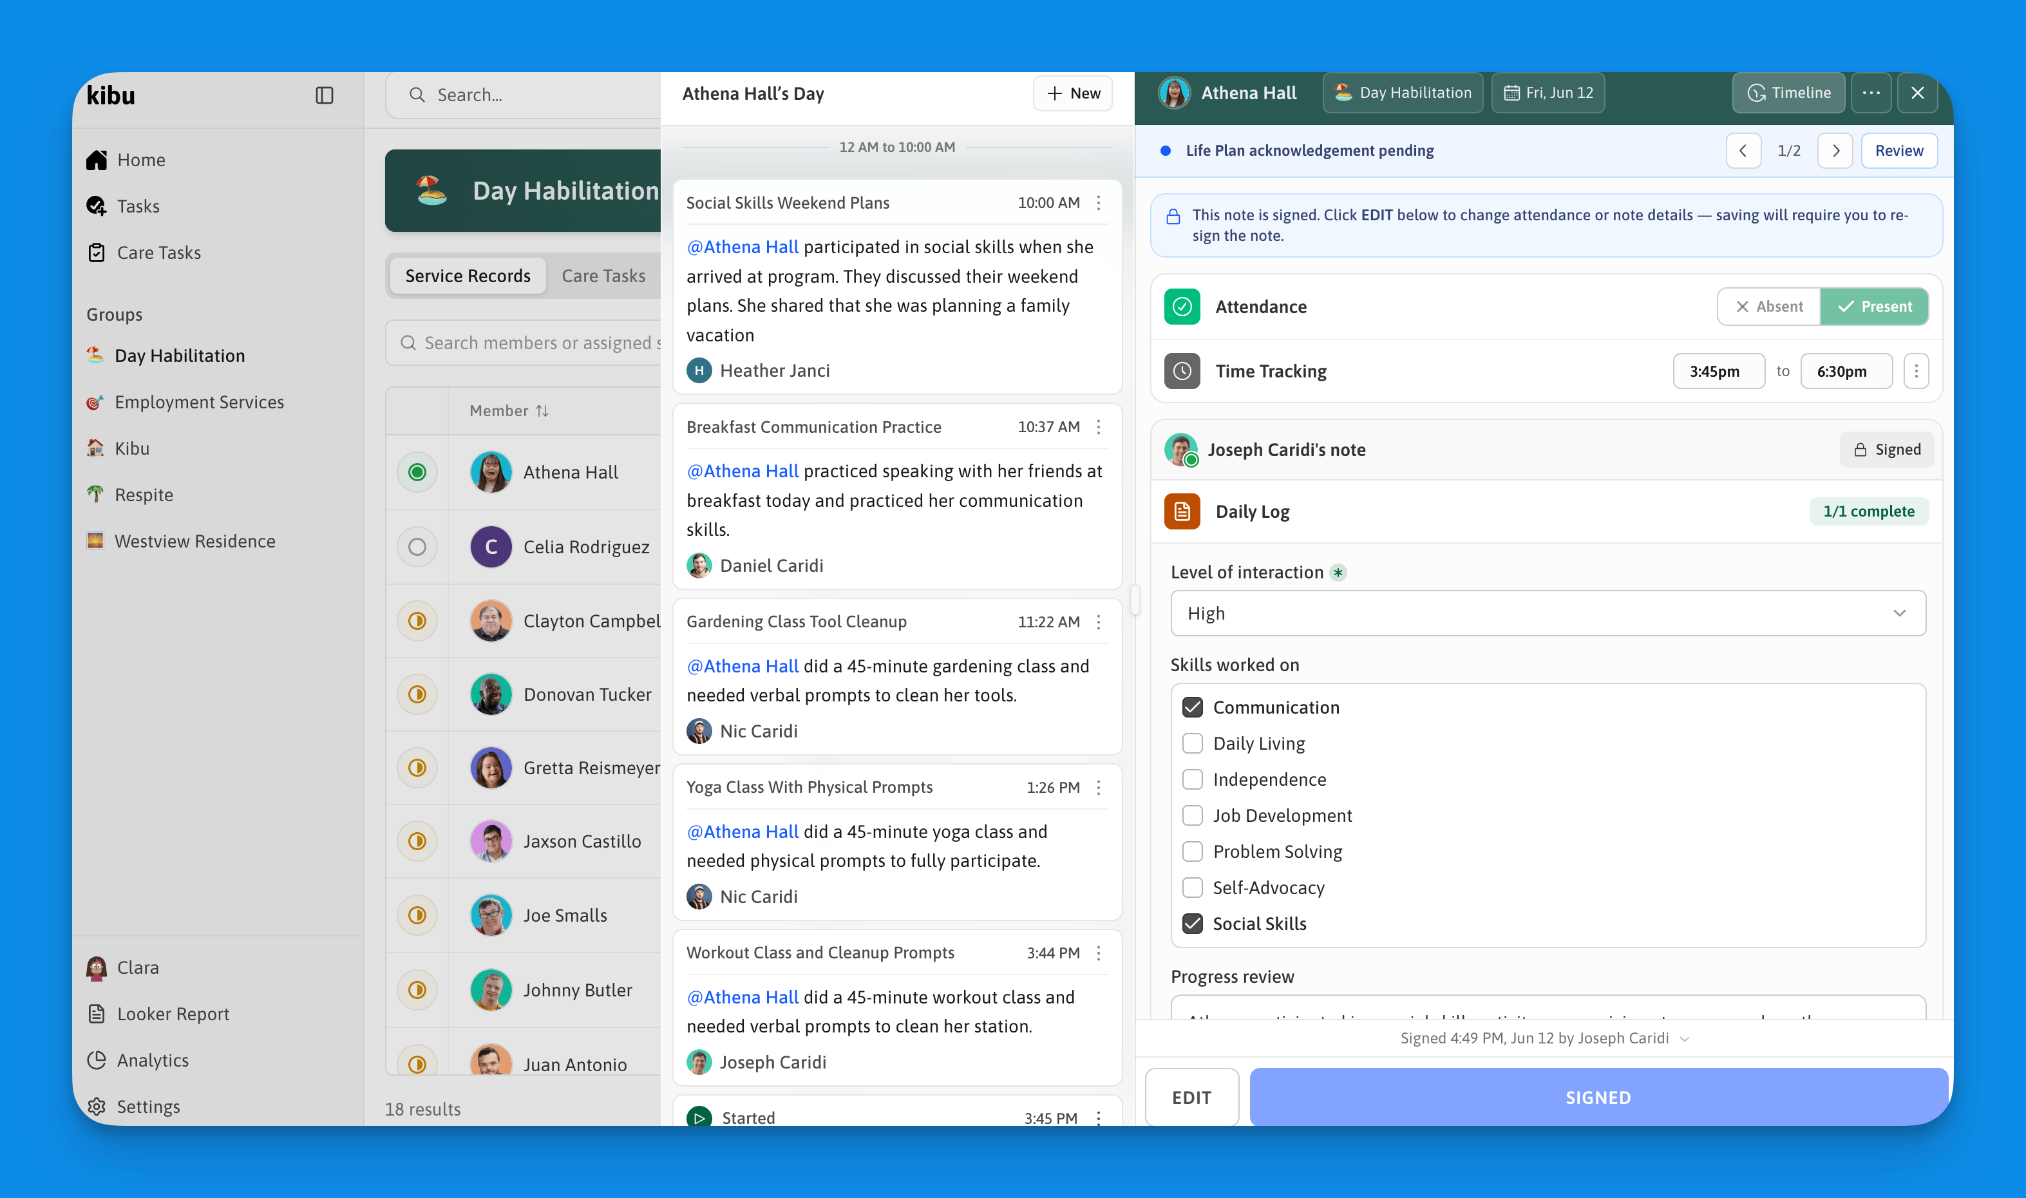The height and width of the screenshot is (1198, 2026).
Task: Click the Daily Log document icon
Action: point(1182,512)
